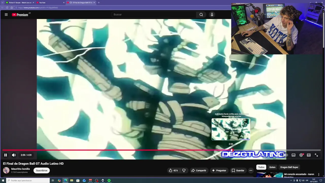Open Spotify from the taskbar
This screenshot has height=183, width=325.
click(109, 180)
